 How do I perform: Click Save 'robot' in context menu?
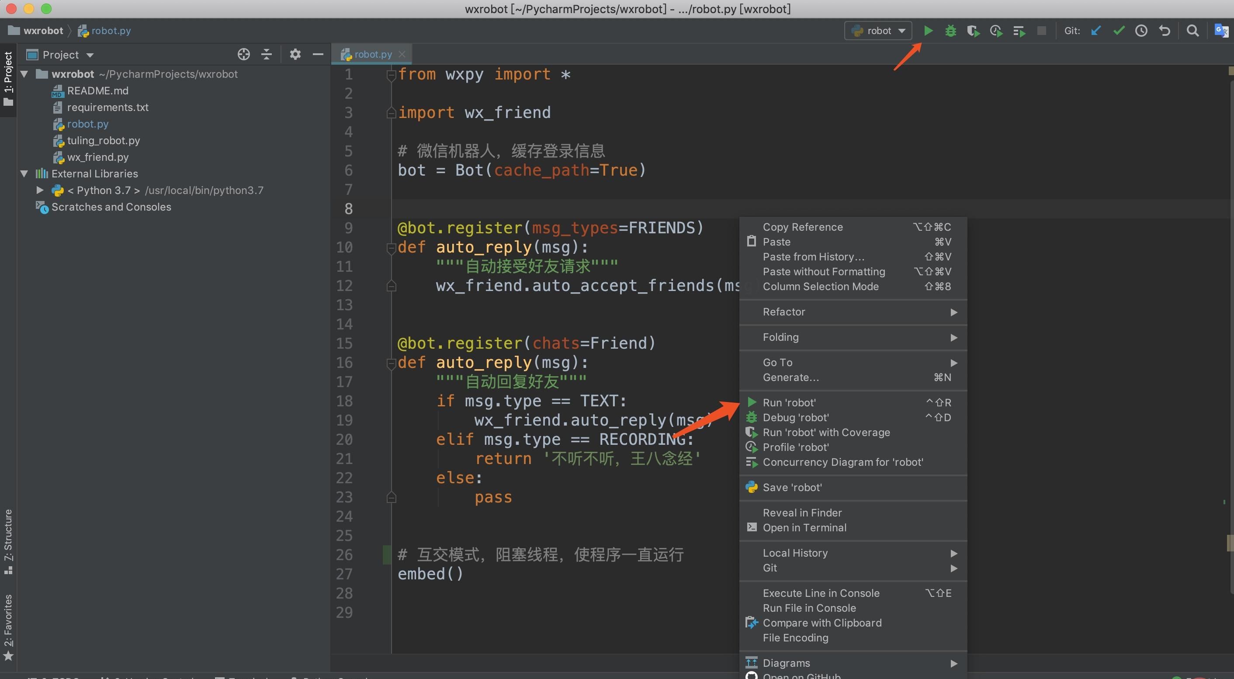[792, 487]
